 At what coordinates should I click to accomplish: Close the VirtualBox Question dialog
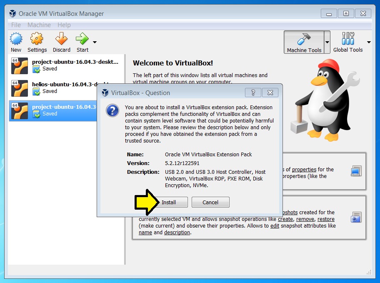[270, 93]
